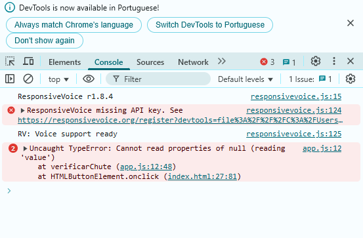Screen dimensions: 363x238
Task: Expand the ResponsiveVoice missing API key error
Action: pyautogui.click(x=22, y=111)
